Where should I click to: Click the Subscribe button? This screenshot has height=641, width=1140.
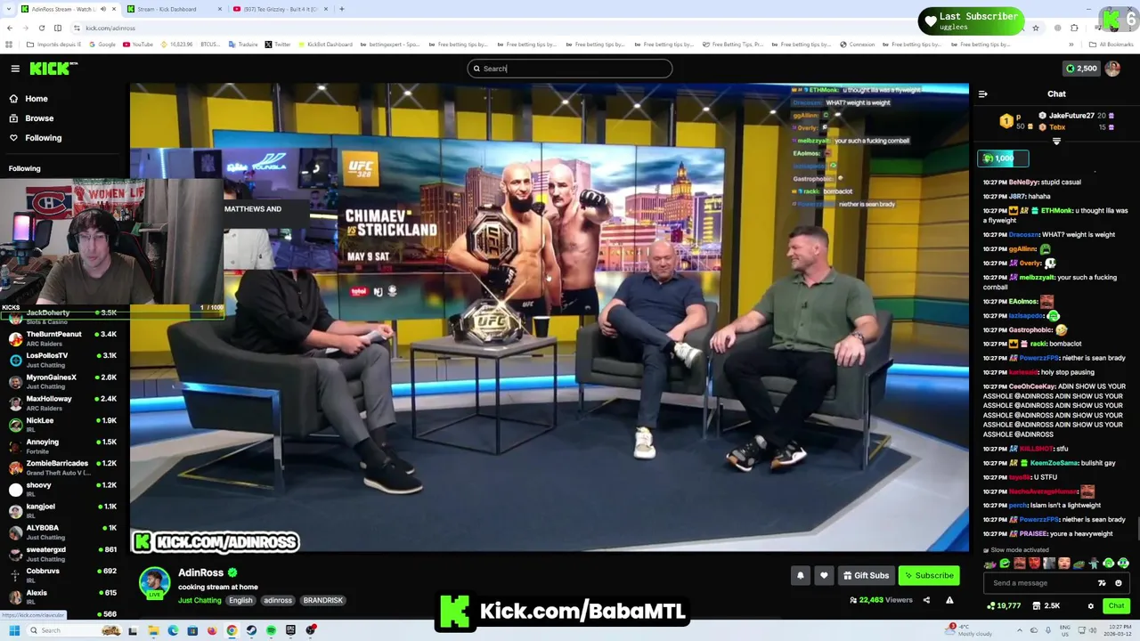929,575
